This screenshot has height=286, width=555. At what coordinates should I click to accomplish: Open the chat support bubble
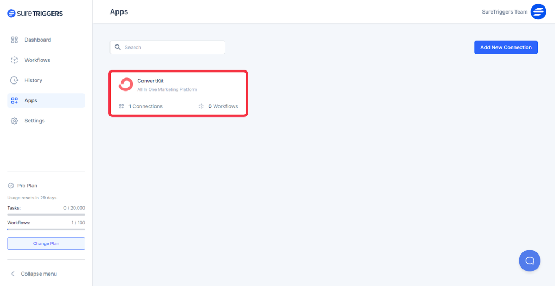point(530,261)
